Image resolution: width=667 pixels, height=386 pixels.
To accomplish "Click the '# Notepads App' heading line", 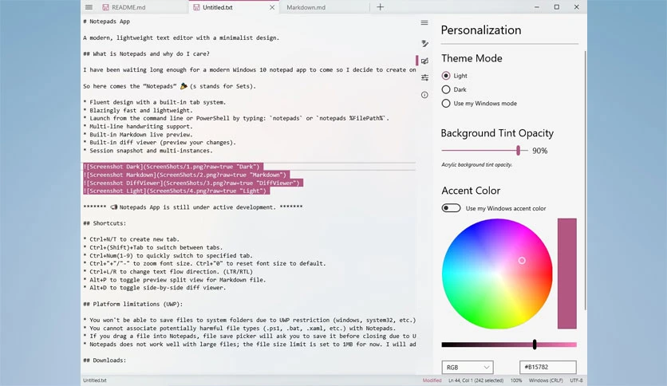I will pos(106,22).
